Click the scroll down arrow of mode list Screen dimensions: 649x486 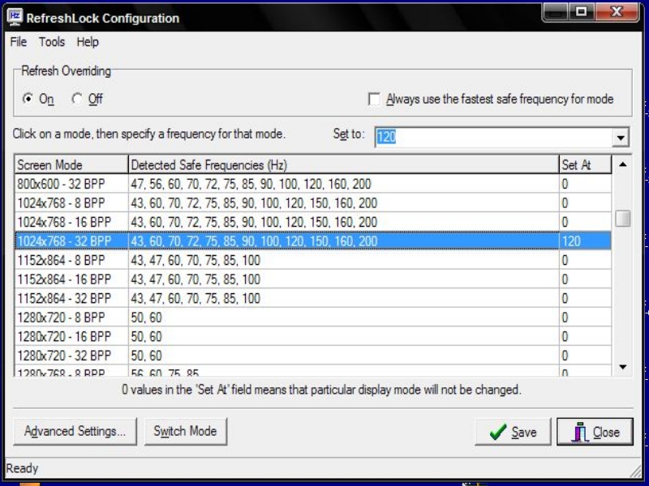tap(622, 367)
